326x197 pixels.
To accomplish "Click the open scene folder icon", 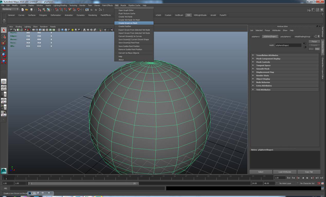I will [27, 10].
